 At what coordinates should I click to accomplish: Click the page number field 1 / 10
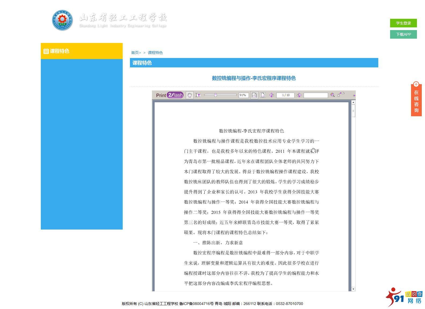(x=285, y=95)
